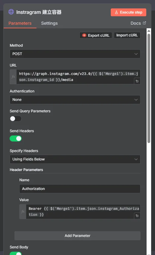Open the Specify Headers dropdown
Screen dimensions: 155x255
(x=75, y=159)
